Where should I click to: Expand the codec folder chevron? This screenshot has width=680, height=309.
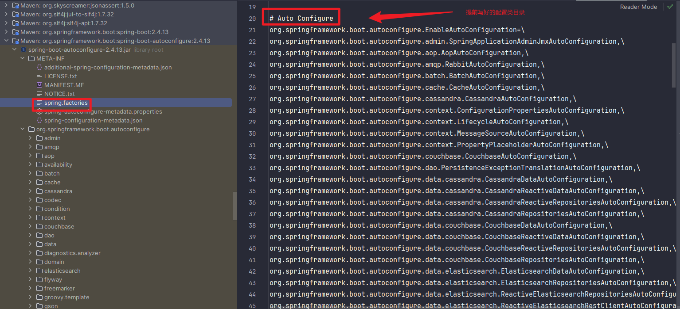pos(30,200)
